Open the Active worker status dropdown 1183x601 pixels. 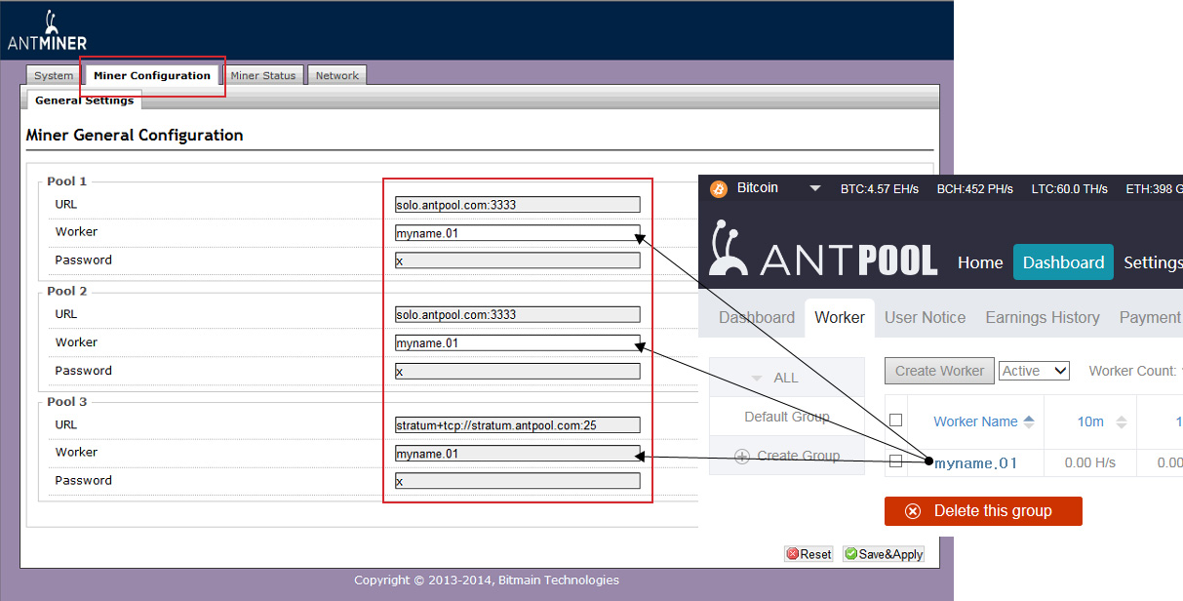1034,371
